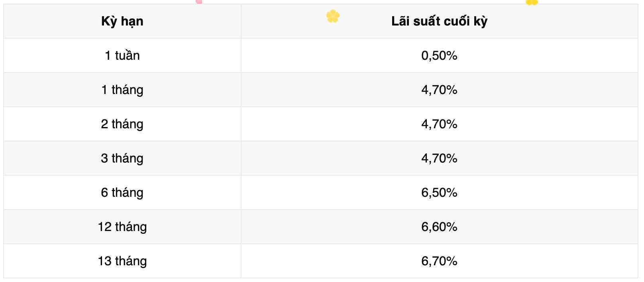
Task: Select the "Kỳ hạn" column header
Action: coord(122,21)
